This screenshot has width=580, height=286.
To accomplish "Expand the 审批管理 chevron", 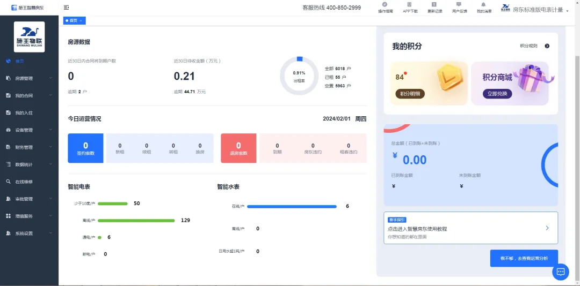I will [x=50, y=199].
